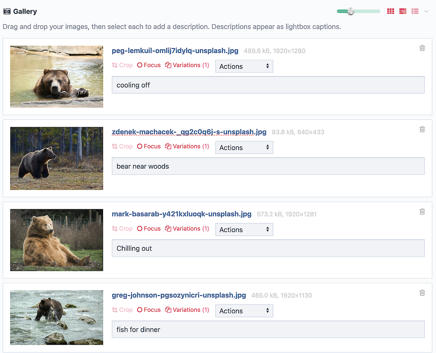Open Variations for peg-lemkuil image
Image resolution: width=436 pixels, height=353 pixels.
187,65
